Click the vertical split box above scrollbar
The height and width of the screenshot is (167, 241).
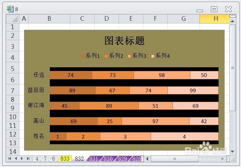pyautogui.click(x=233, y=16)
